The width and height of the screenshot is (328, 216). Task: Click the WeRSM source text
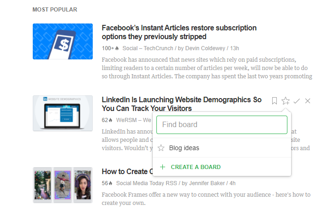[x=133, y=120]
